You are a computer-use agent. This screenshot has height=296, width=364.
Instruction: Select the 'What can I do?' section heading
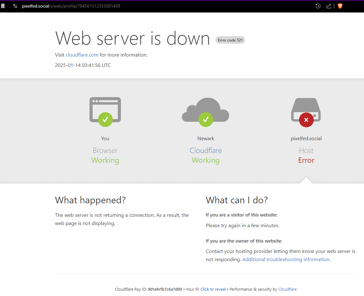tap(237, 200)
